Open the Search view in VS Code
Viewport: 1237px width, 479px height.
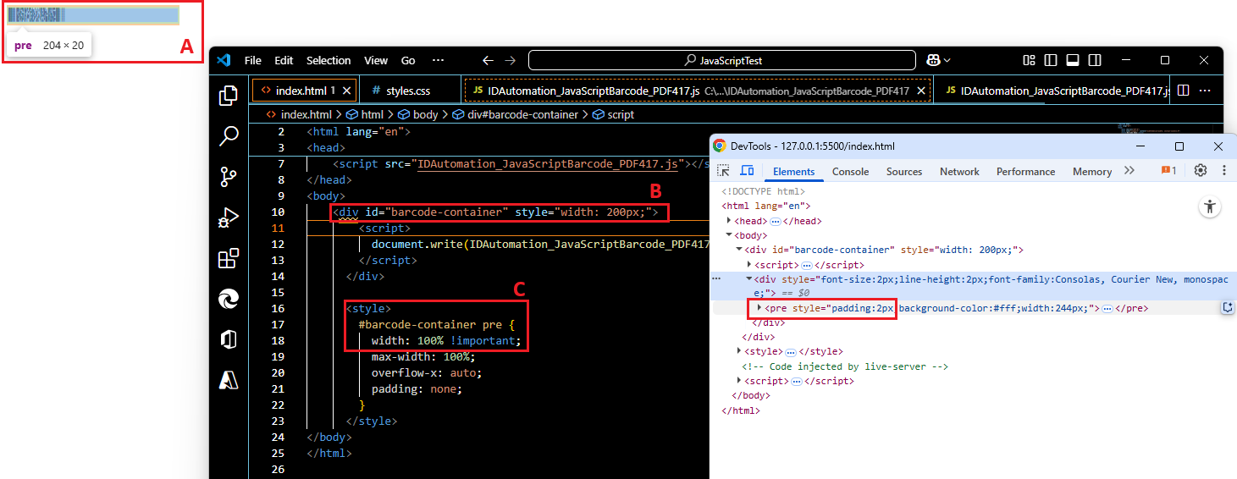click(229, 135)
